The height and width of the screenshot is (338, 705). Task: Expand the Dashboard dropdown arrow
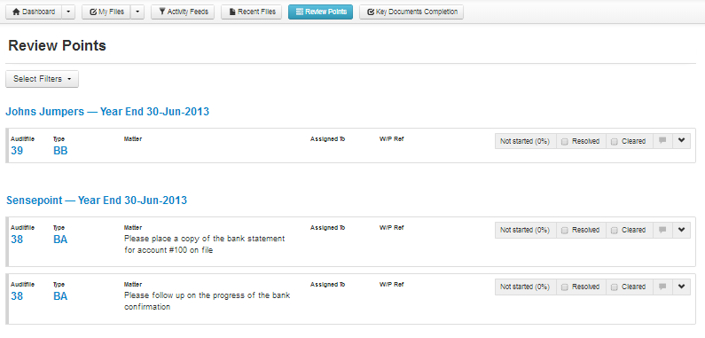68,12
